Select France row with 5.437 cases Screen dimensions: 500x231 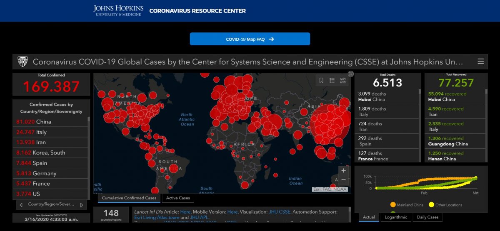pos(50,183)
